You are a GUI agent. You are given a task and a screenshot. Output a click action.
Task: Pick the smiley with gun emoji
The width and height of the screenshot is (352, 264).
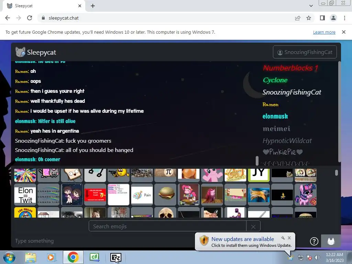(x=119, y=175)
